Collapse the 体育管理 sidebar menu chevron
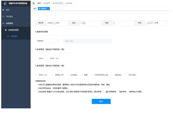The image size is (173, 113). (x=27, y=23)
